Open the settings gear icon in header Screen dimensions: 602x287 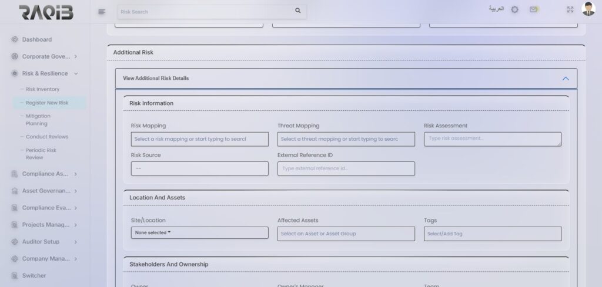(x=514, y=10)
